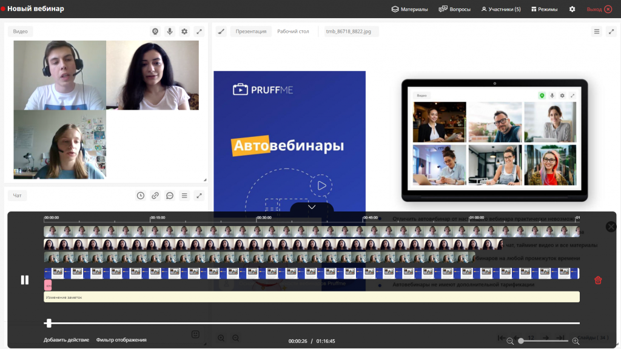Image resolution: width=621 pixels, height=349 pixels.
Task: Toggle the green broadcast indicator on the video panel
Action: tap(155, 31)
